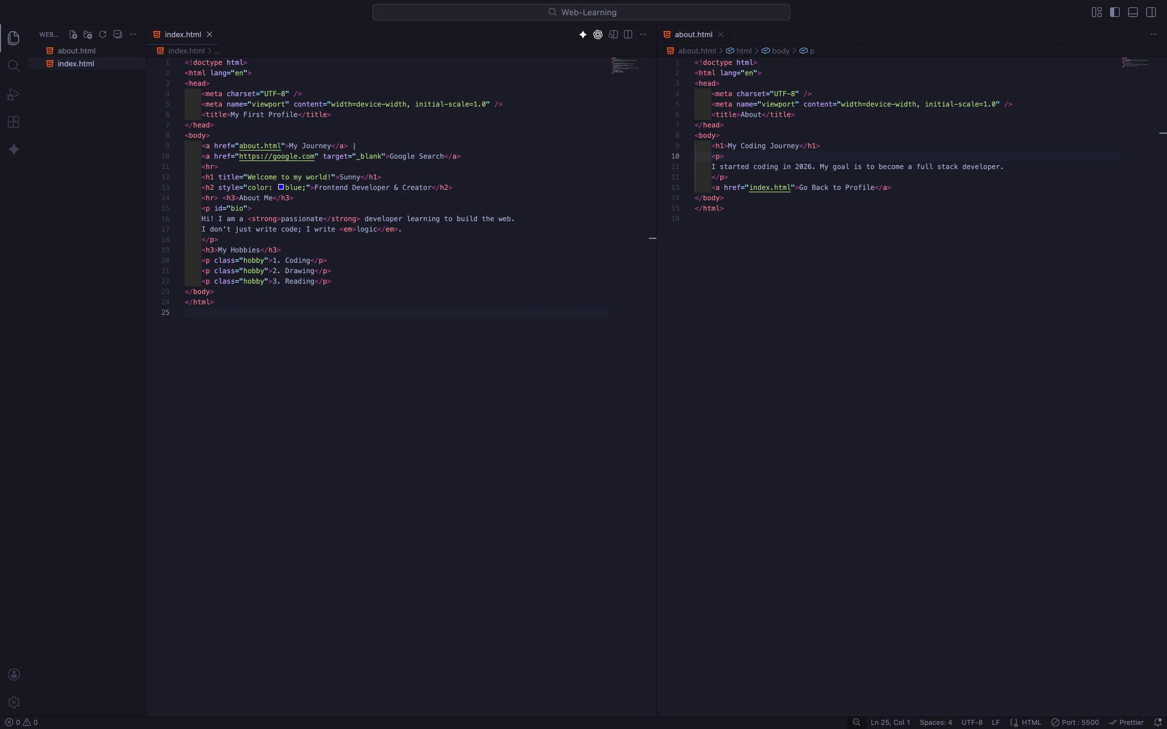1167x729 pixels.
Task: Open the Manage settings gear
Action: 14,702
